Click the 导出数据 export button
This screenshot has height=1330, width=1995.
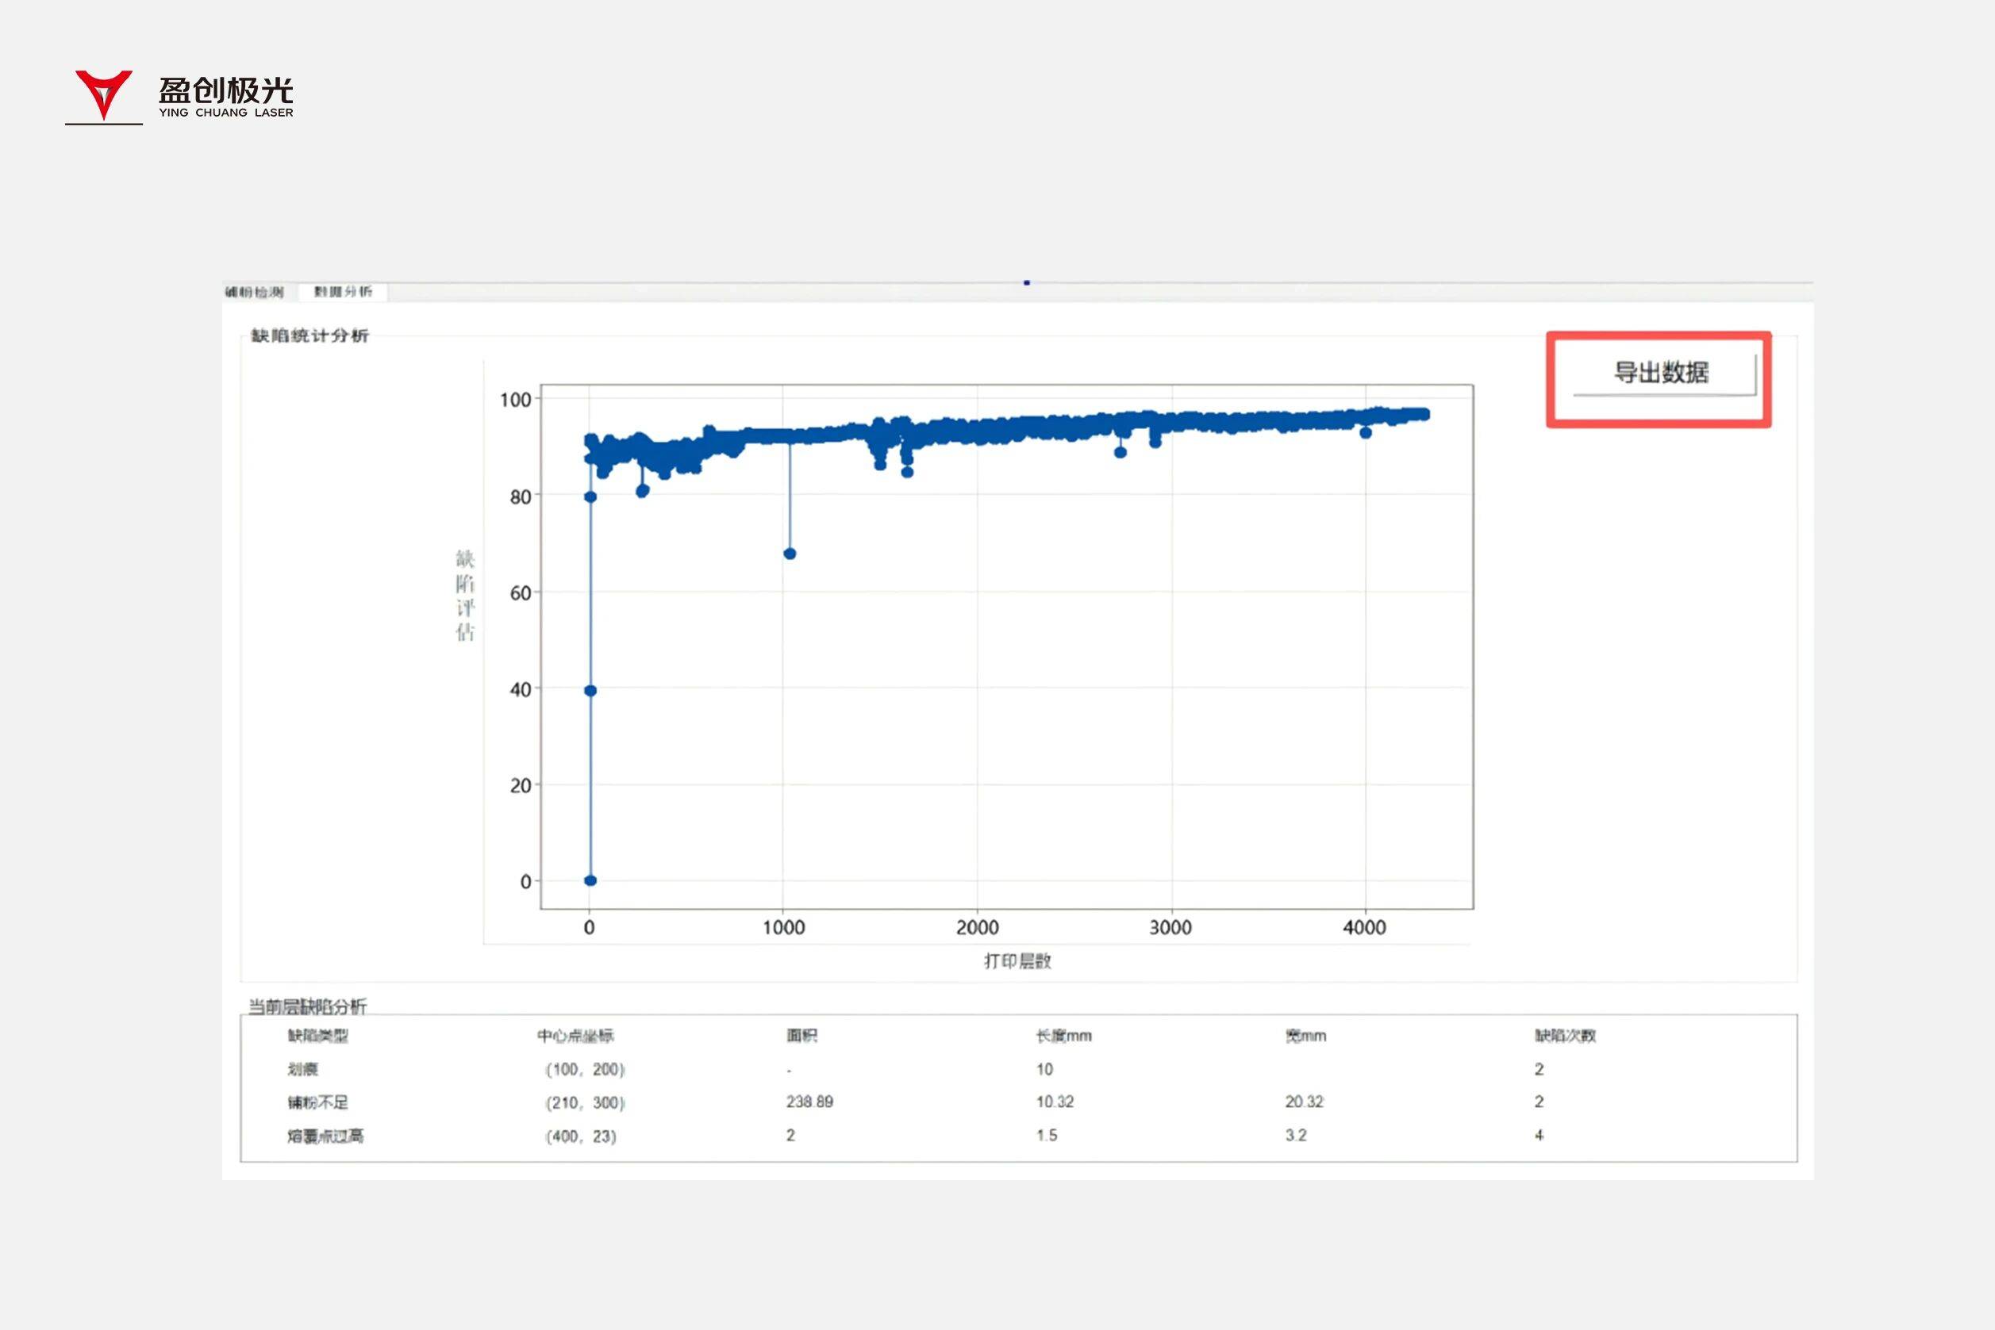pos(1662,374)
